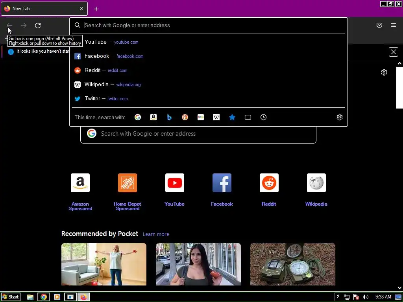This screenshot has height=302, width=403.
Task: Click the 9:38 AM clock
Action: point(383,297)
